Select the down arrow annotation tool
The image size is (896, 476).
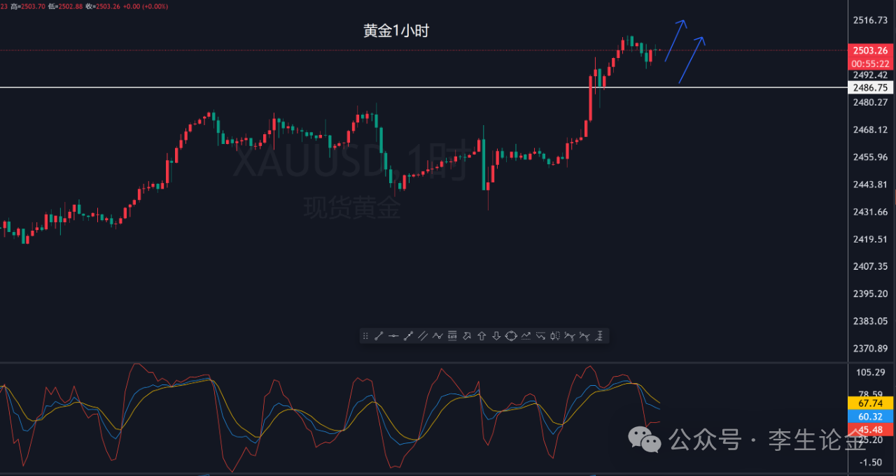pyautogui.click(x=496, y=336)
